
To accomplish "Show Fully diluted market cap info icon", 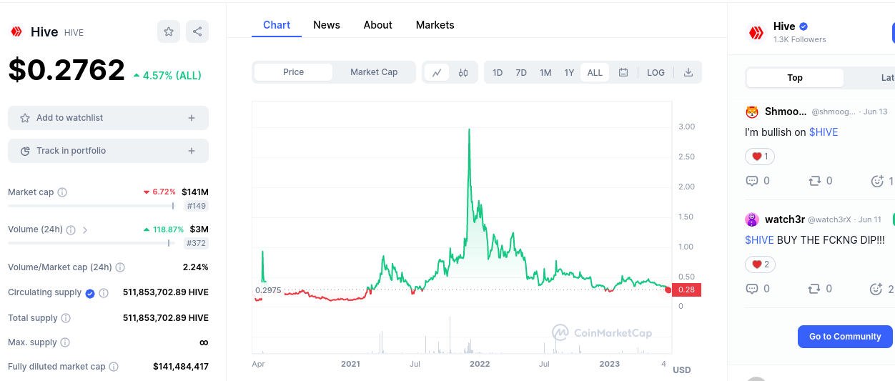I will 114,367.
